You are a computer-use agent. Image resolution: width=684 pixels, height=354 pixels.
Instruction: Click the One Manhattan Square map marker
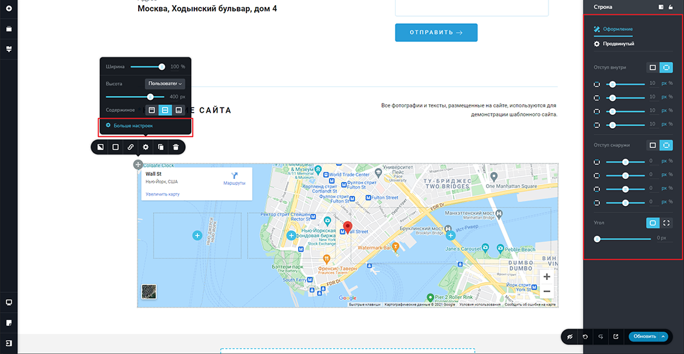494,176
